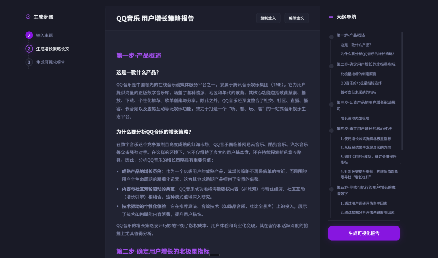
Task: Click the bold text 技术驱动的个性化体验
Action: [x=144, y=207]
